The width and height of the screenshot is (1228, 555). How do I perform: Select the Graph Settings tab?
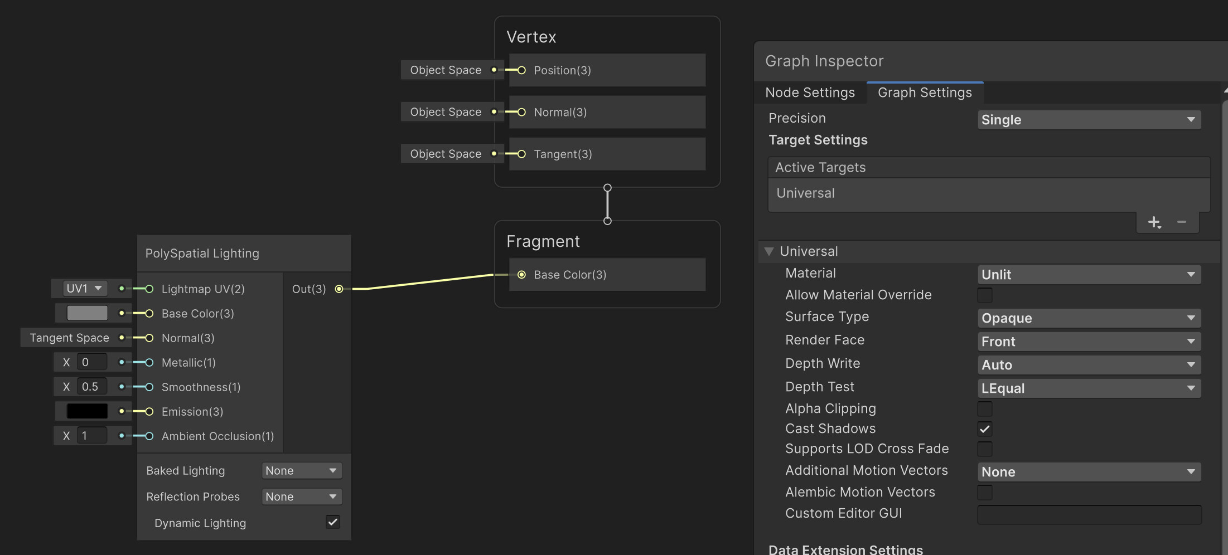[x=925, y=93]
